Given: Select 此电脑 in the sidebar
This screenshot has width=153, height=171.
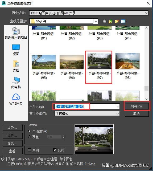Looking at the screenshot, I should (x=16, y=83).
